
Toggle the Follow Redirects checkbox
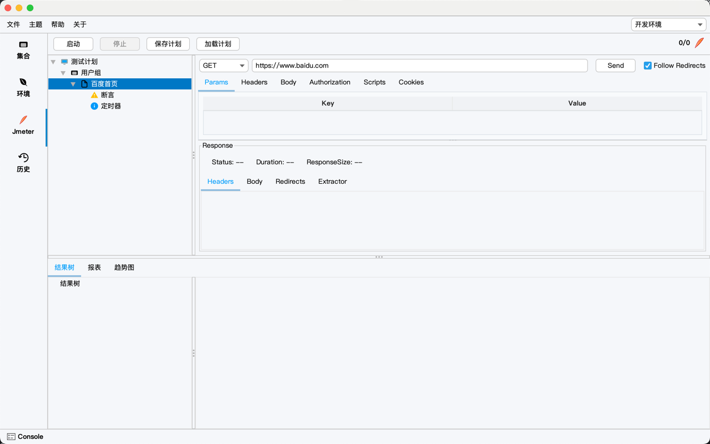point(647,65)
